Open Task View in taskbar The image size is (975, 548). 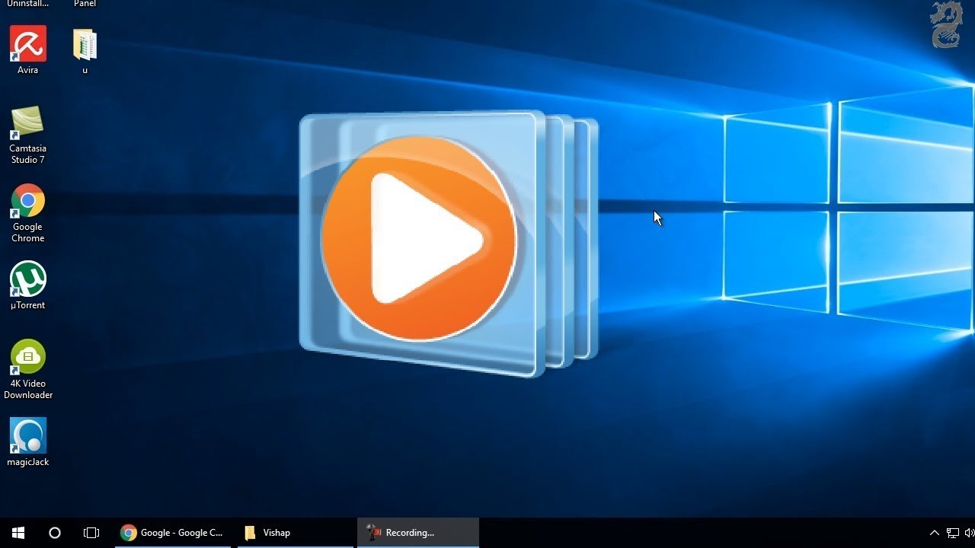coord(91,533)
